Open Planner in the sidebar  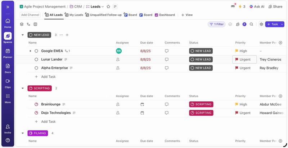pyautogui.click(x=8, y=53)
